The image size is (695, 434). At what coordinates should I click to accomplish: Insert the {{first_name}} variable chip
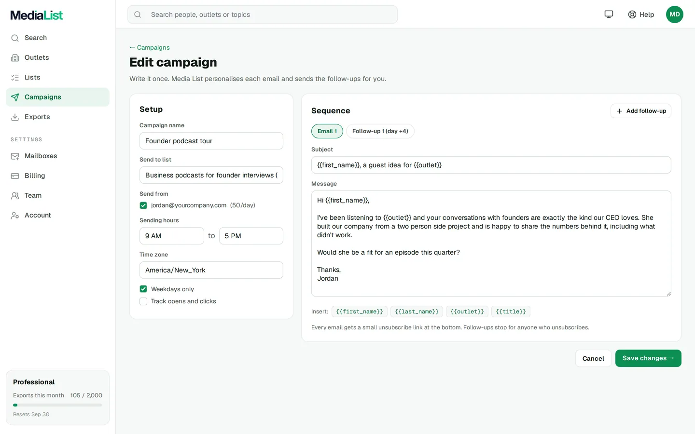360,312
